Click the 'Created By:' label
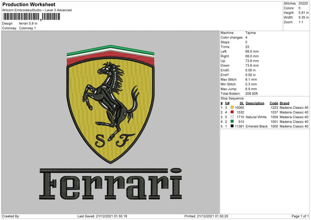Image resolution: width=311 pixels, height=220 pixels. pyautogui.click(x=11, y=216)
